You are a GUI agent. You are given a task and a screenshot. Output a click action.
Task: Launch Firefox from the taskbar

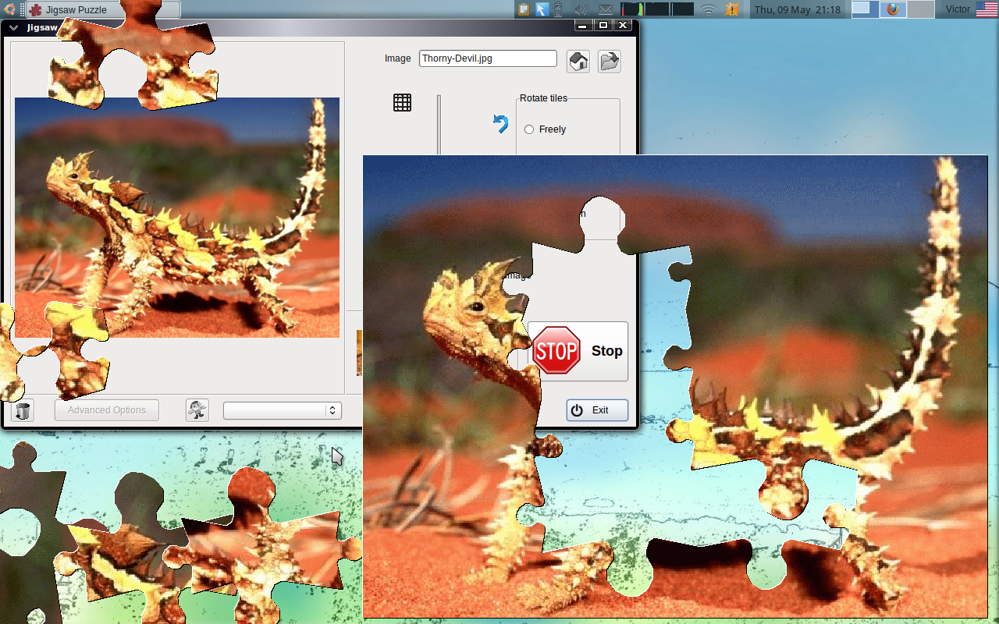892,9
